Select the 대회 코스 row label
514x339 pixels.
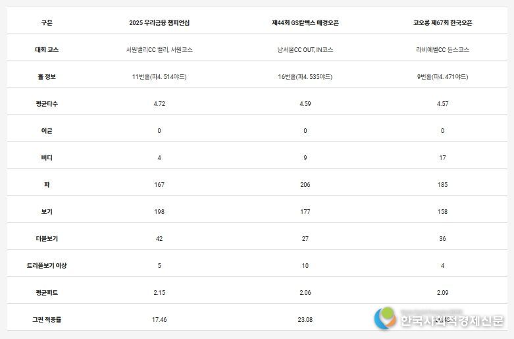click(46, 49)
